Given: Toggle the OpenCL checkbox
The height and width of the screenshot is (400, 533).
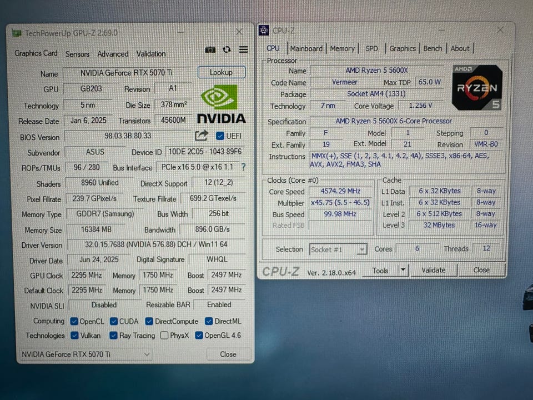Looking at the screenshot, I should 74,322.
